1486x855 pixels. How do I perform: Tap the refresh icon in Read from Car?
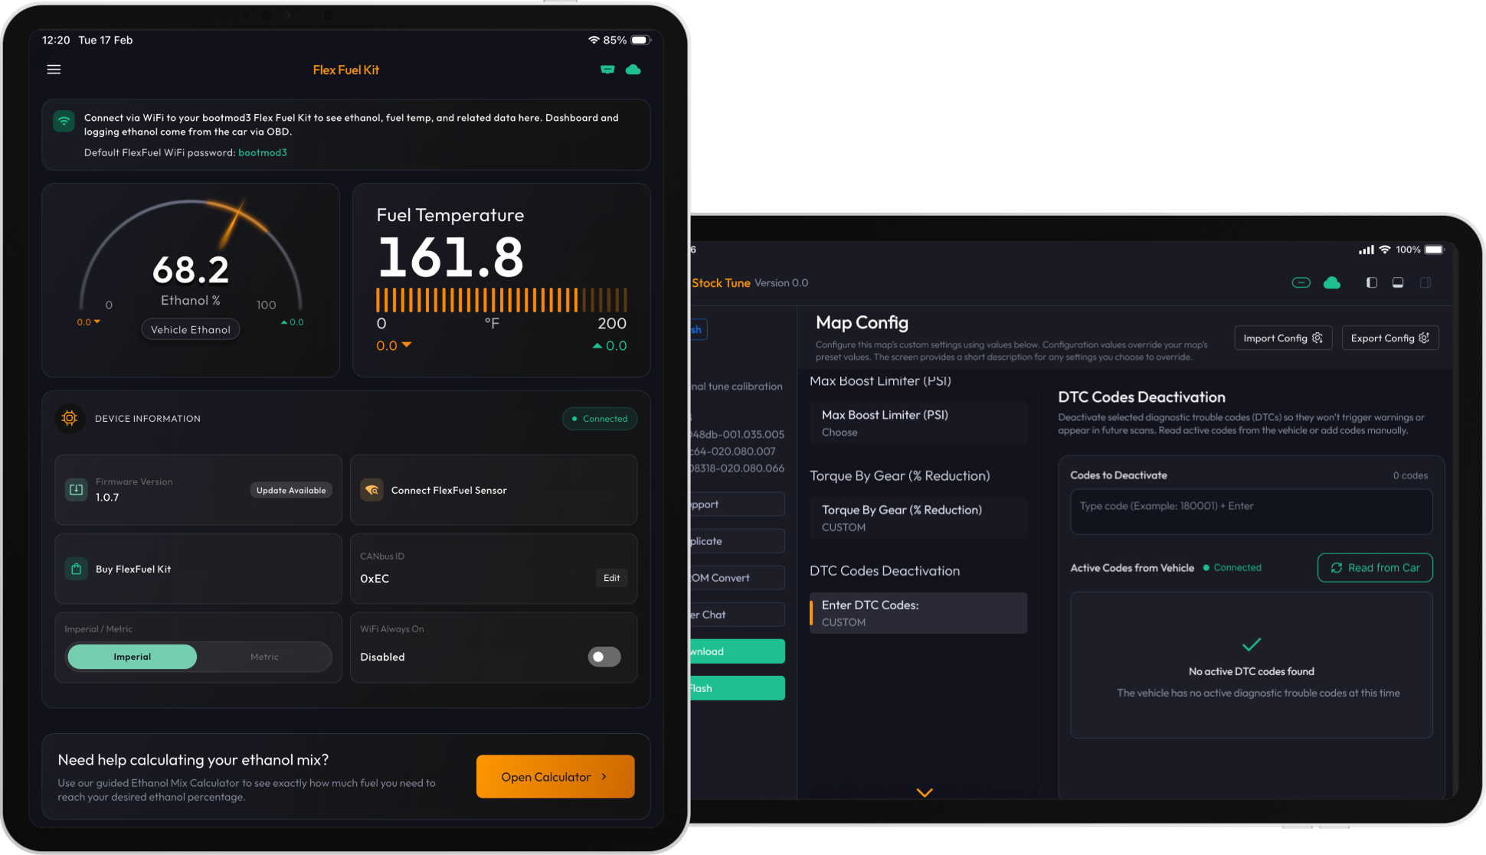(1337, 568)
